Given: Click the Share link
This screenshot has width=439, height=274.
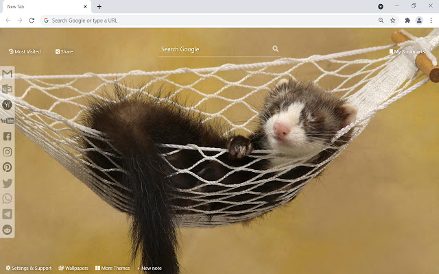Looking at the screenshot, I should tap(64, 52).
